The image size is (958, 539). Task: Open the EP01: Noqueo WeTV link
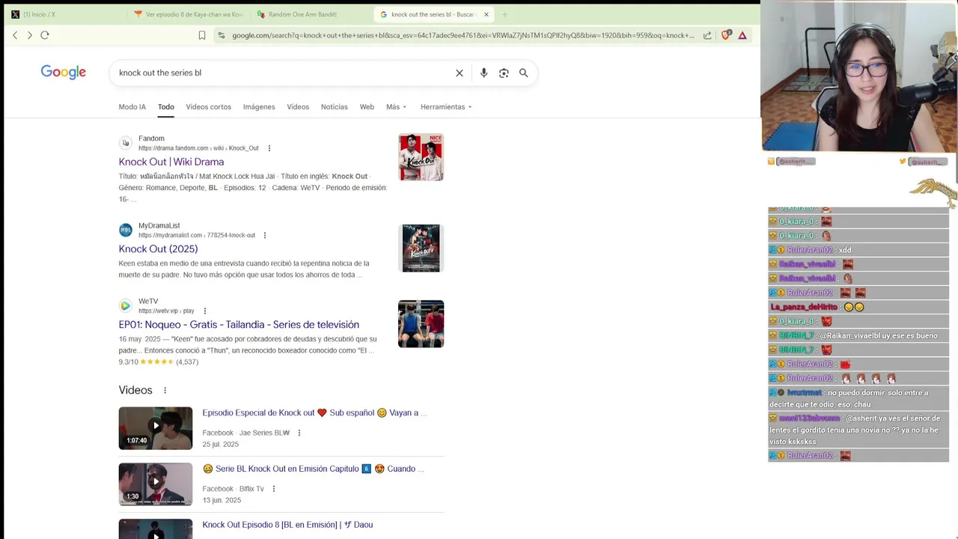click(x=239, y=324)
